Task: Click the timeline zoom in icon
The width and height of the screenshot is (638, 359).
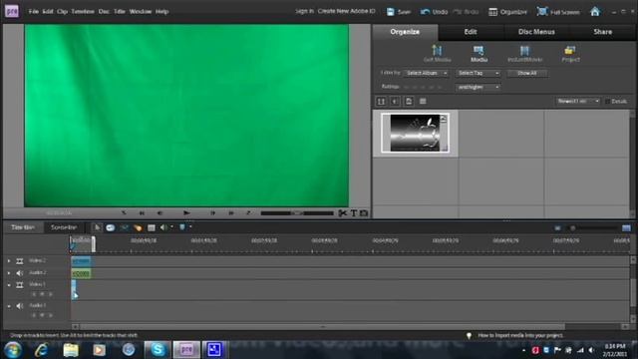Action: (x=626, y=228)
